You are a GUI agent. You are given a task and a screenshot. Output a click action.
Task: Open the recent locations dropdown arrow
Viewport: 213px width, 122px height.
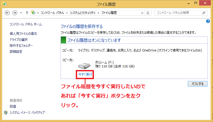tap(21, 13)
